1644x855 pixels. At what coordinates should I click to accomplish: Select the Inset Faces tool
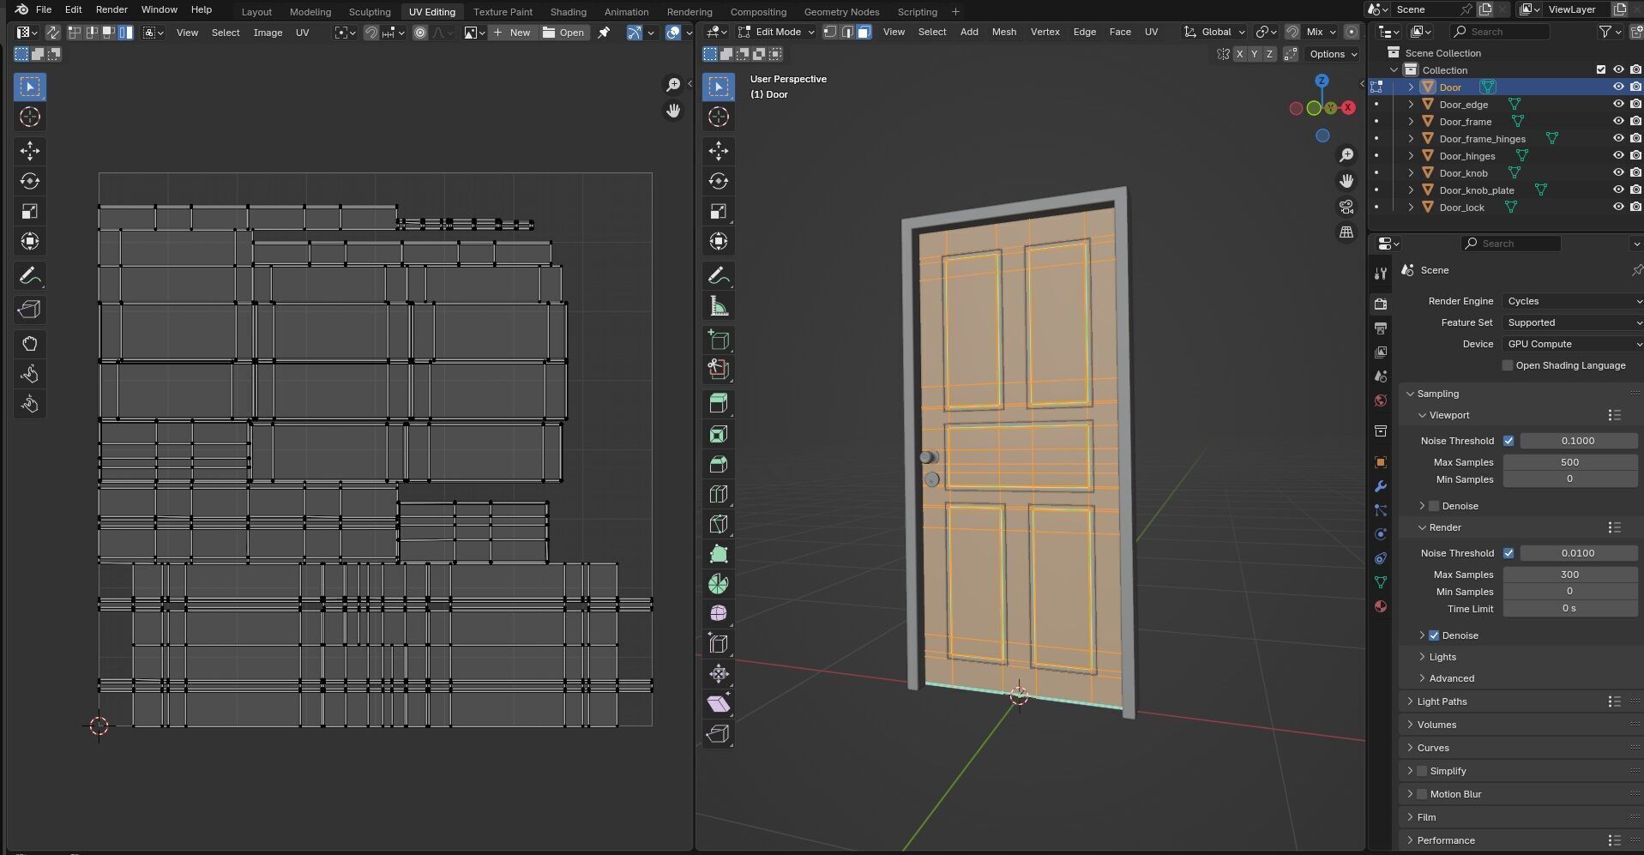718,434
